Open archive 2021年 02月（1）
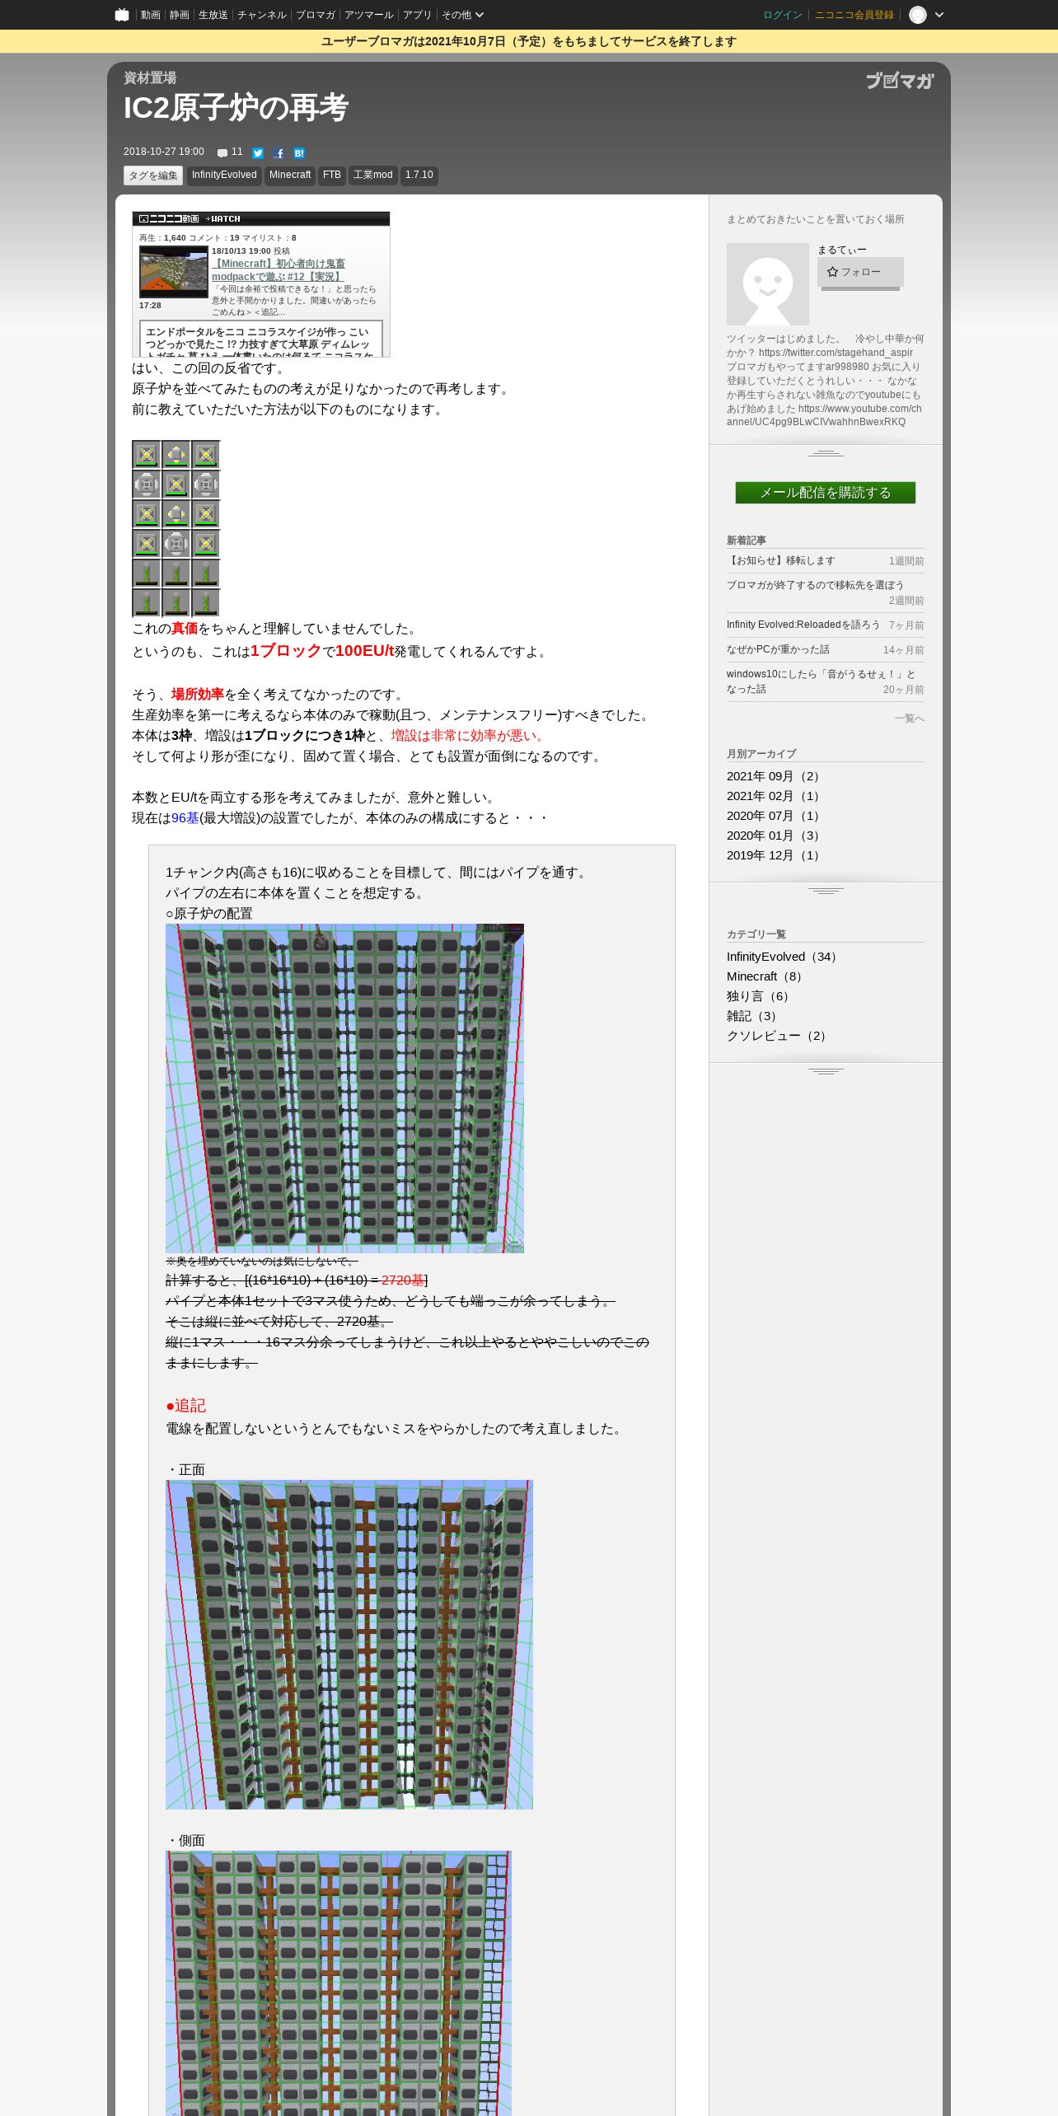 775,796
